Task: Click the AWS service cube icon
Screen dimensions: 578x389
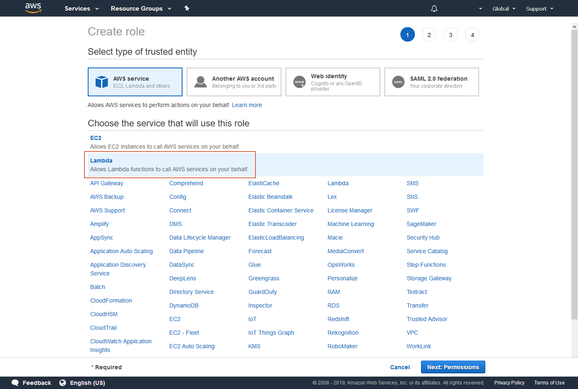Action: (x=102, y=82)
